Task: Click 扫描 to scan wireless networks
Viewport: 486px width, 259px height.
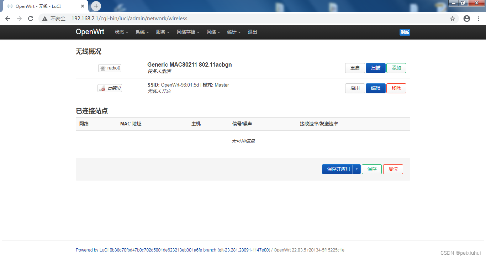Action: 375,68
